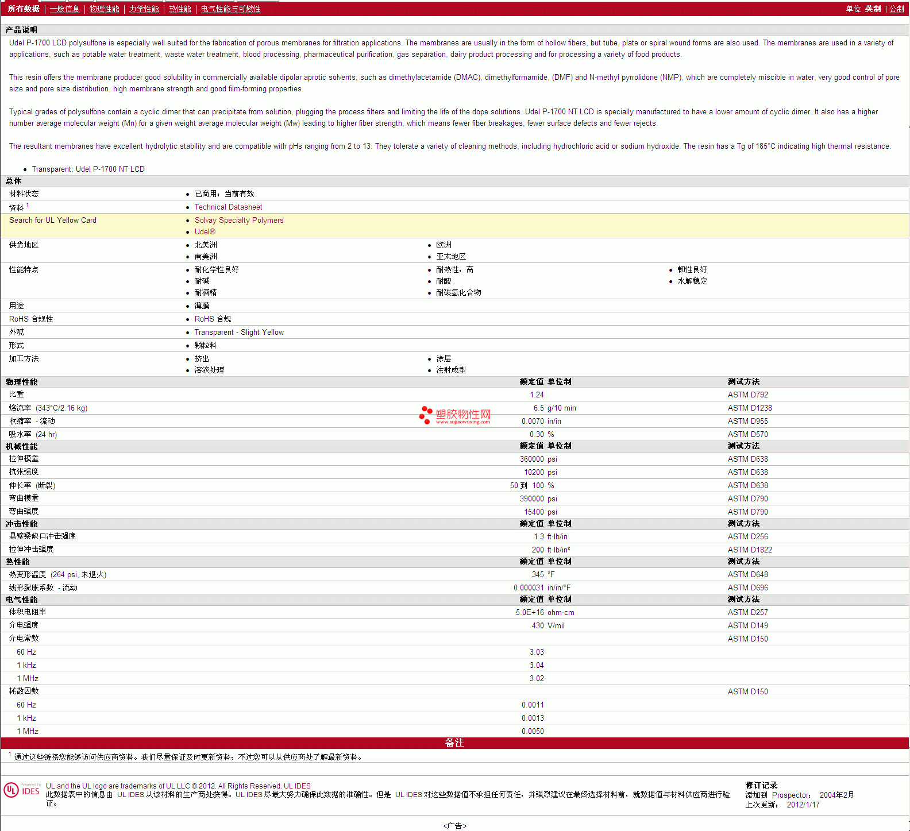
Task: Click the 0.000031 thermal expansion value
Action: click(529, 588)
